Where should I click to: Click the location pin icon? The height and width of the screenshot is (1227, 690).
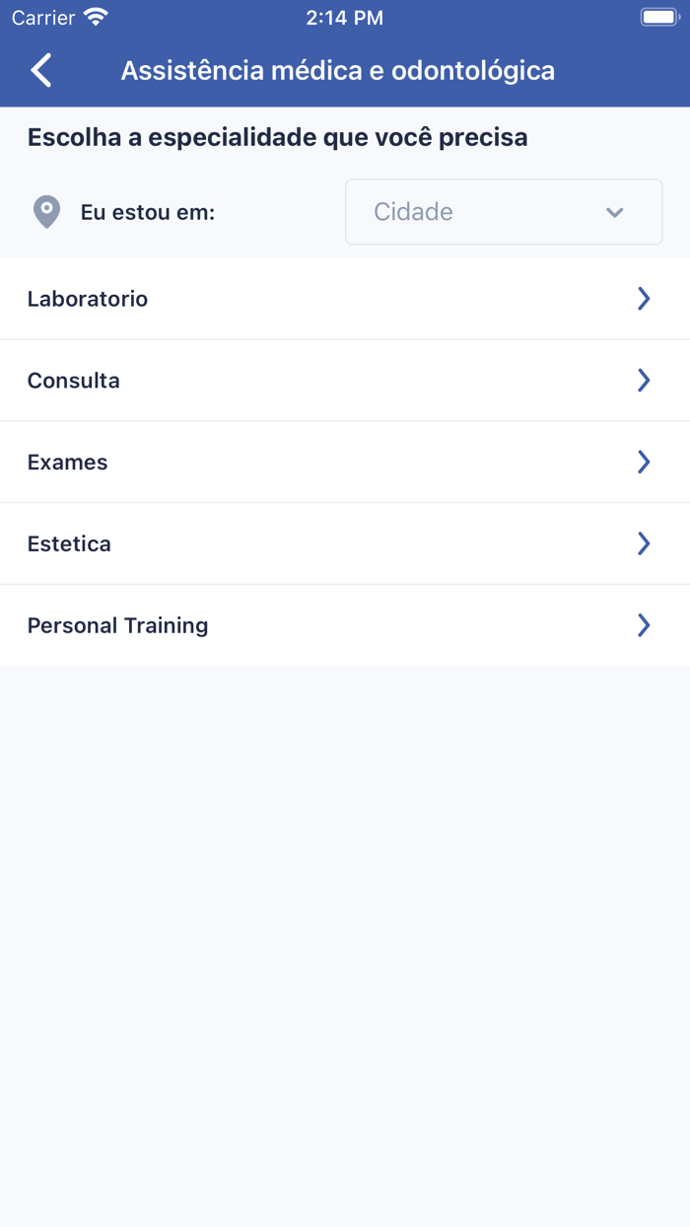pos(46,212)
